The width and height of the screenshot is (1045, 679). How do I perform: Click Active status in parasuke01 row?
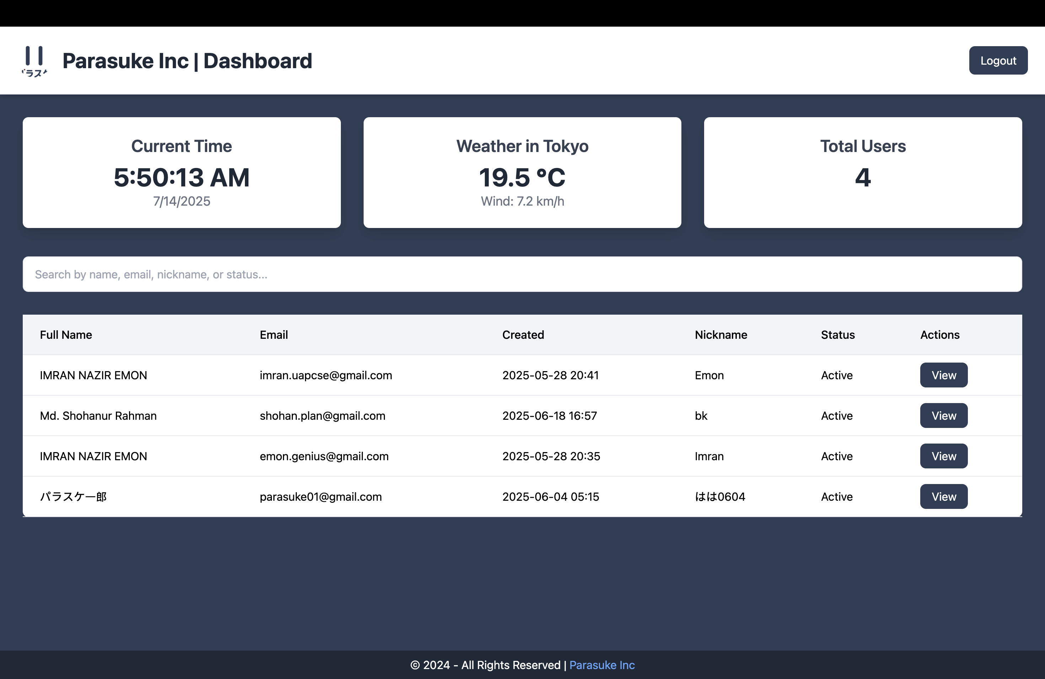(836, 496)
